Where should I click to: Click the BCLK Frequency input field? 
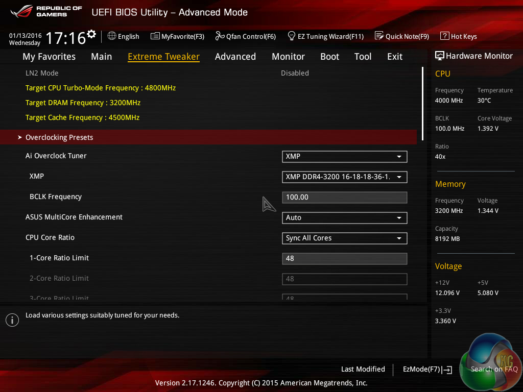(345, 198)
